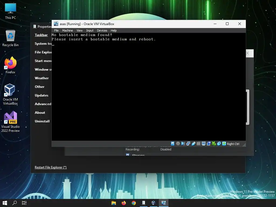Screen dimensions: 276x207
Task: Open Task View on the taskbar
Action: point(24,203)
